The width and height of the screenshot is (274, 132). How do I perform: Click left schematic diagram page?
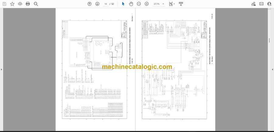[95, 69]
